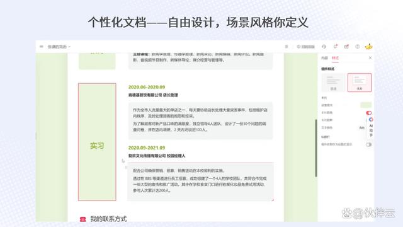
Task: Open the text alignment dropdown in style panel
Action: (x=362, y=127)
